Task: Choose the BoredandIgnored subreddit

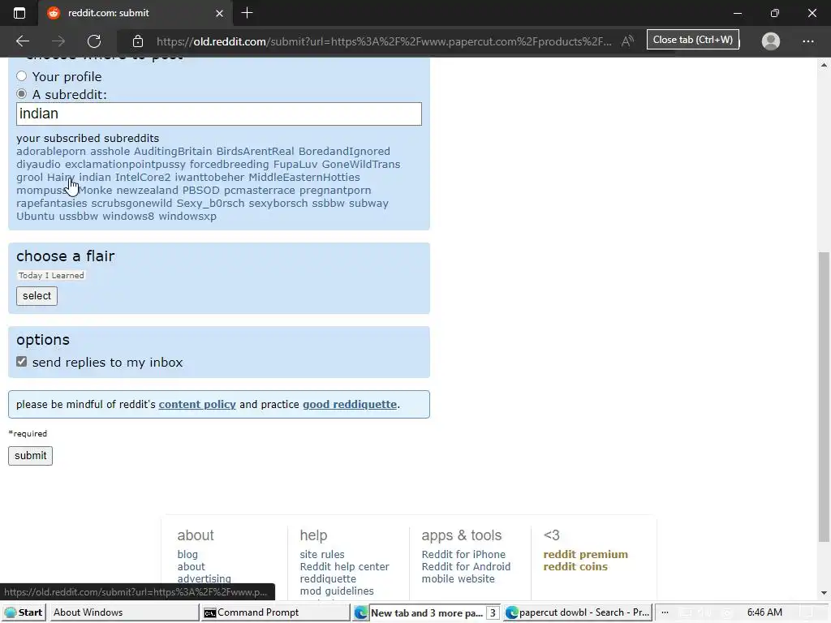Action: pos(344,152)
